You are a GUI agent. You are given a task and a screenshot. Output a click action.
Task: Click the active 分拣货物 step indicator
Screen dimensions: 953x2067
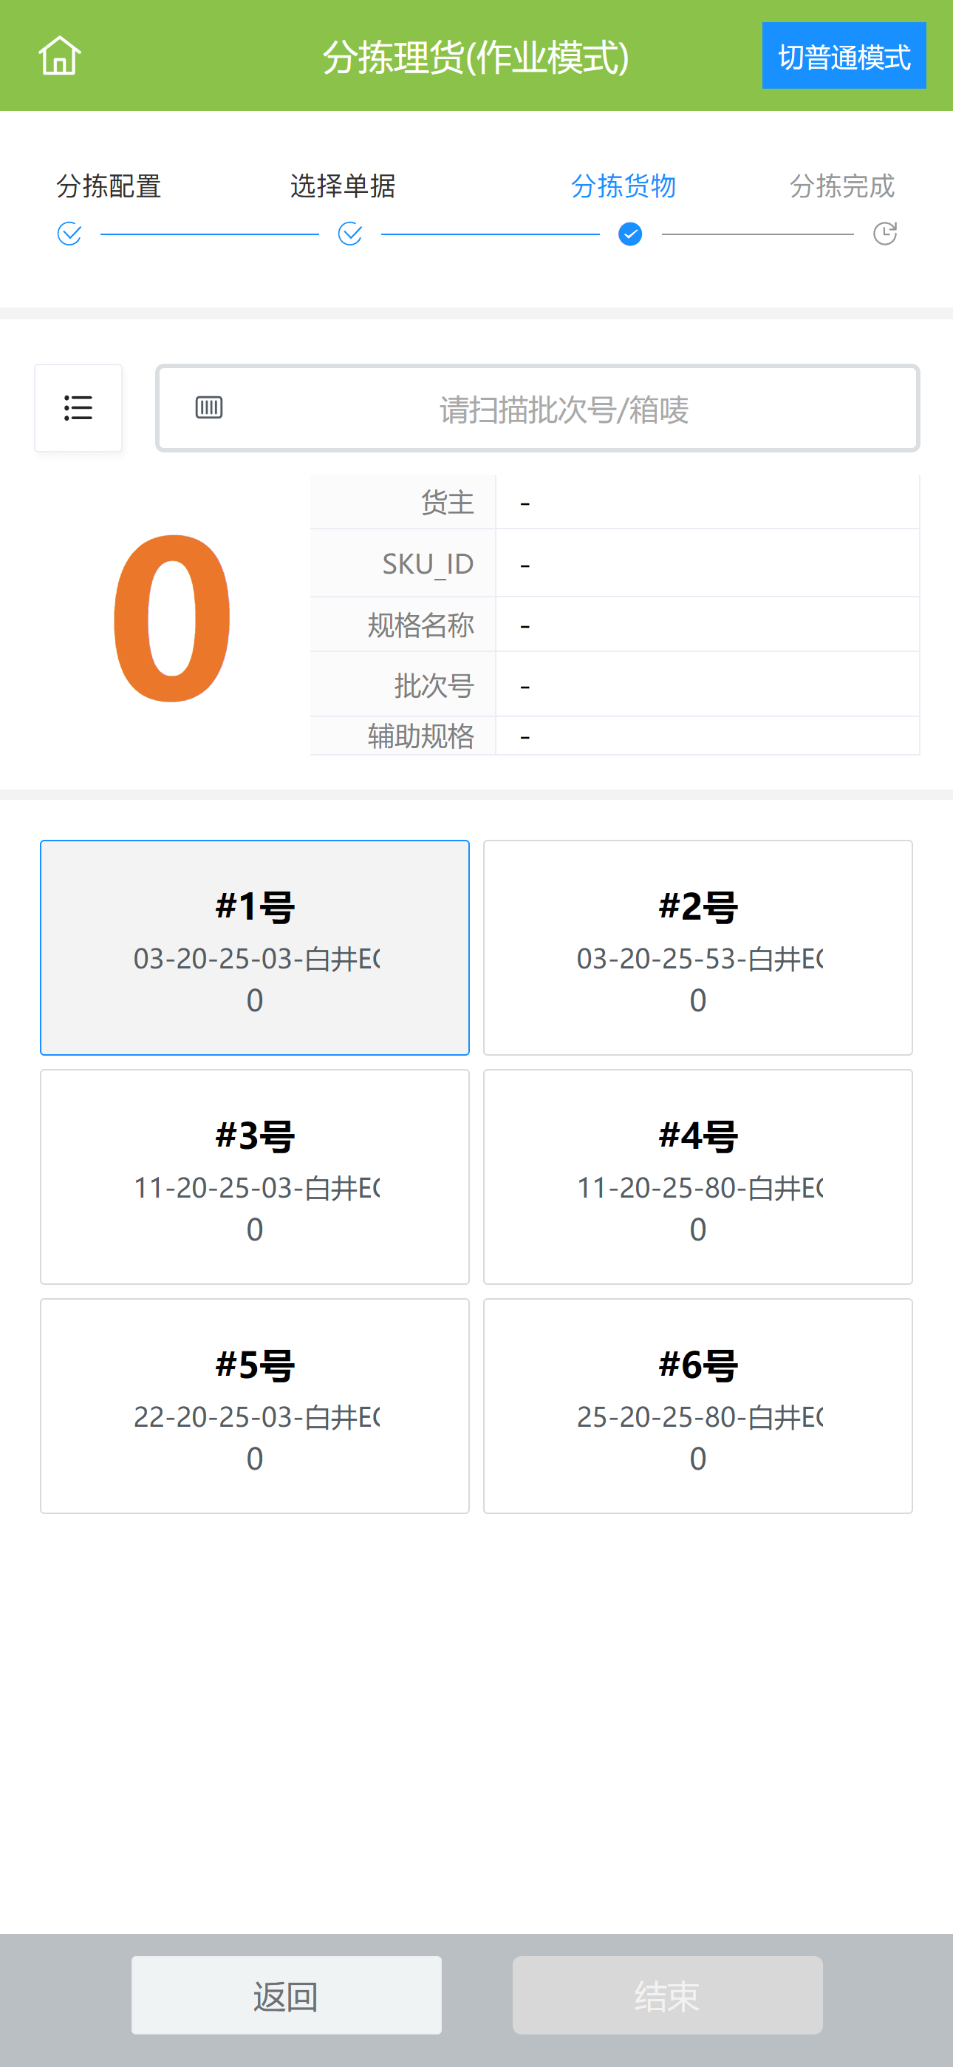(x=630, y=234)
